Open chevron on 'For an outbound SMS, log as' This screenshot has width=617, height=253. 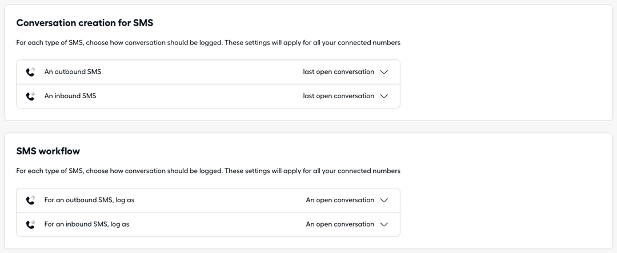pos(384,200)
